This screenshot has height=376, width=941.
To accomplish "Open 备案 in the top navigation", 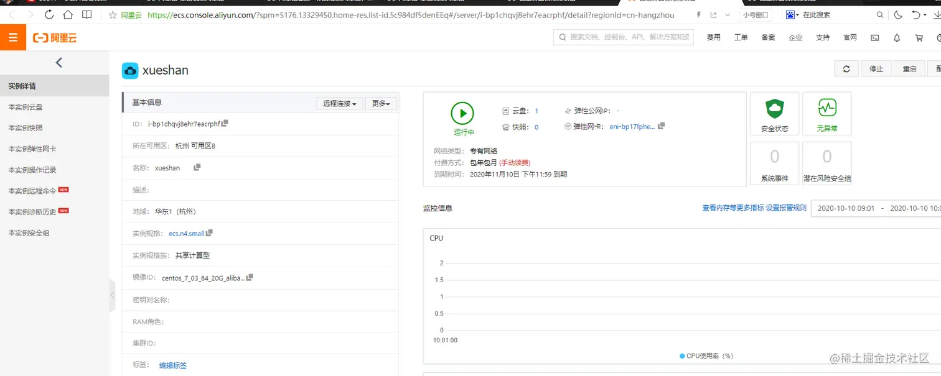I will tap(768, 37).
